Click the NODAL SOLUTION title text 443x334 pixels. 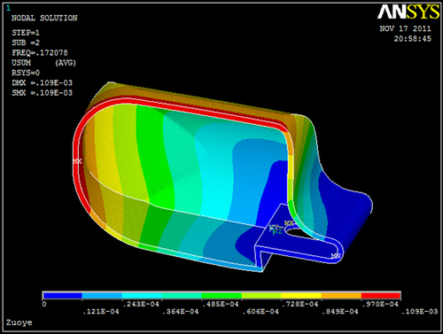(x=44, y=18)
